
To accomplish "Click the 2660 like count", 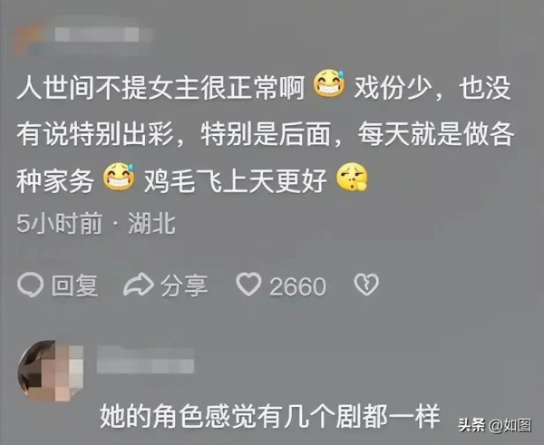I will (298, 287).
